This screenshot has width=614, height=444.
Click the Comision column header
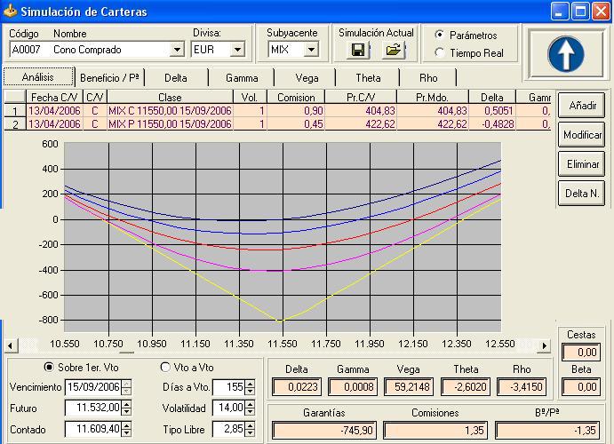(296, 97)
